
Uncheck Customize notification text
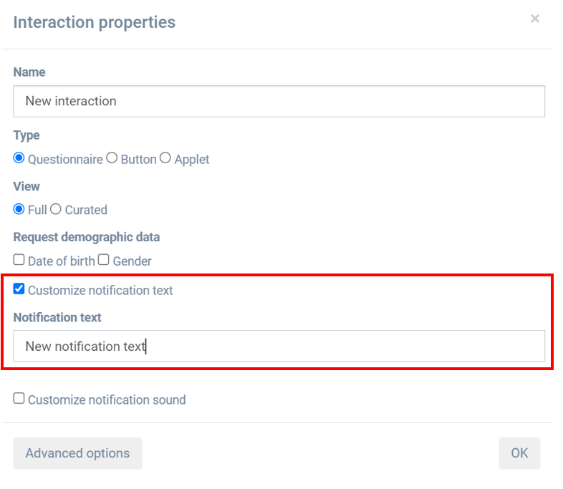[x=19, y=289]
